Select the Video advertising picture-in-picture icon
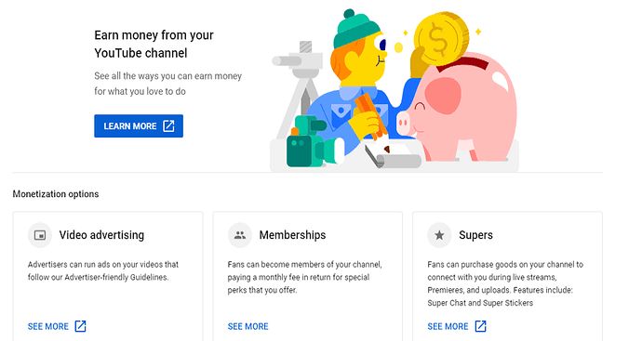 pyautogui.click(x=40, y=235)
